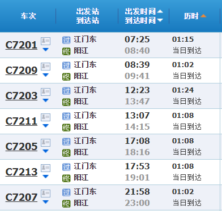Expand stop details arrow under C7209
The width and height of the screenshot is (222, 211).
pos(45,75)
